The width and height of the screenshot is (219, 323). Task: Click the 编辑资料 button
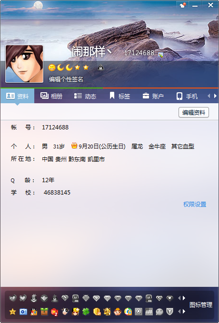(x=194, y=112)
